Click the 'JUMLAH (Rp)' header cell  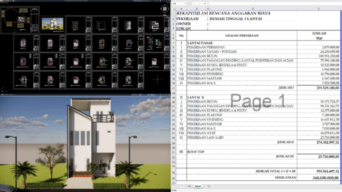(x=319, y=36)
